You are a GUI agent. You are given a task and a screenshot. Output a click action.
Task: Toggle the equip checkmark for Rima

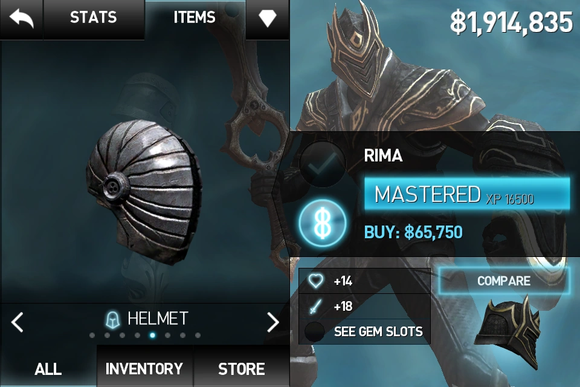[x=322, y=164]
